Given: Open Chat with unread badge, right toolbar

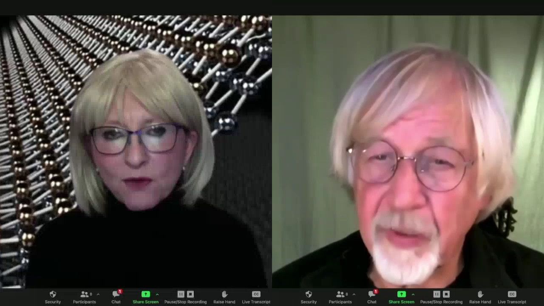Looking at the screenshot, I should coord(372,295).
